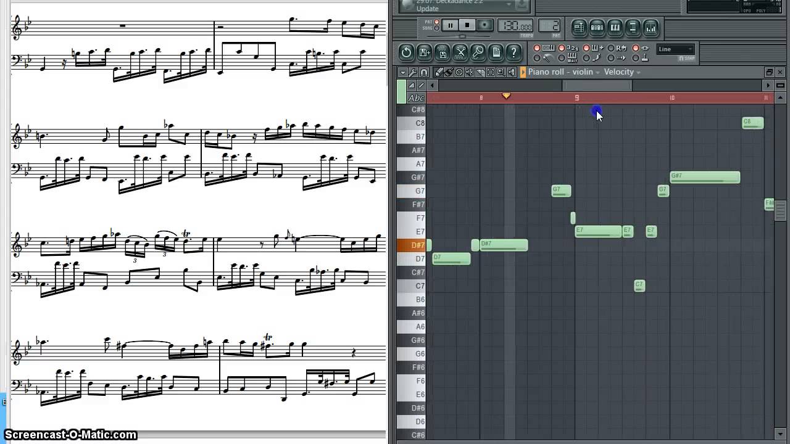Select the D7 note block
The width and height of the screenshot is (790, 444).
coord(451,258)
